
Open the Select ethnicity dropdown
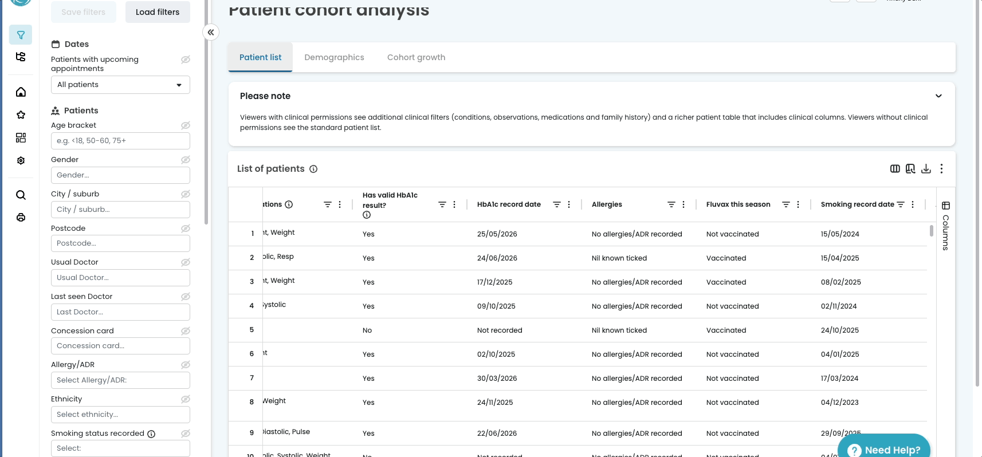pos(120,415)
